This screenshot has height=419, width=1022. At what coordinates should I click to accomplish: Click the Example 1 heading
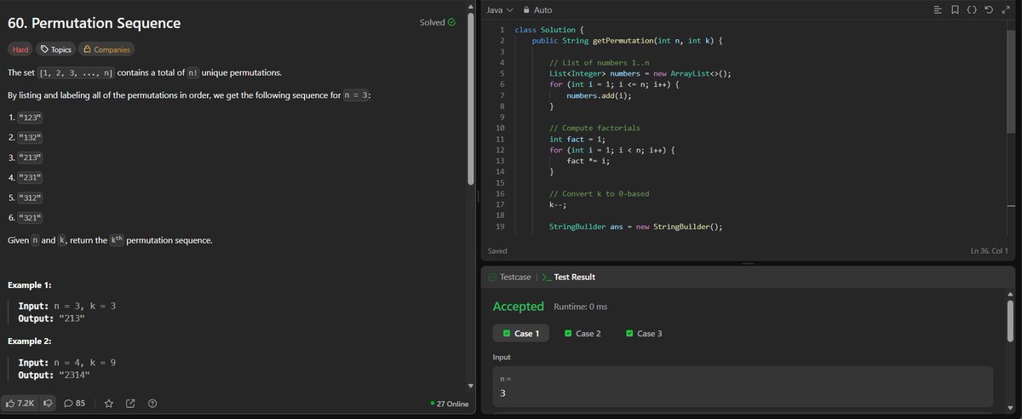coord(32,284)
